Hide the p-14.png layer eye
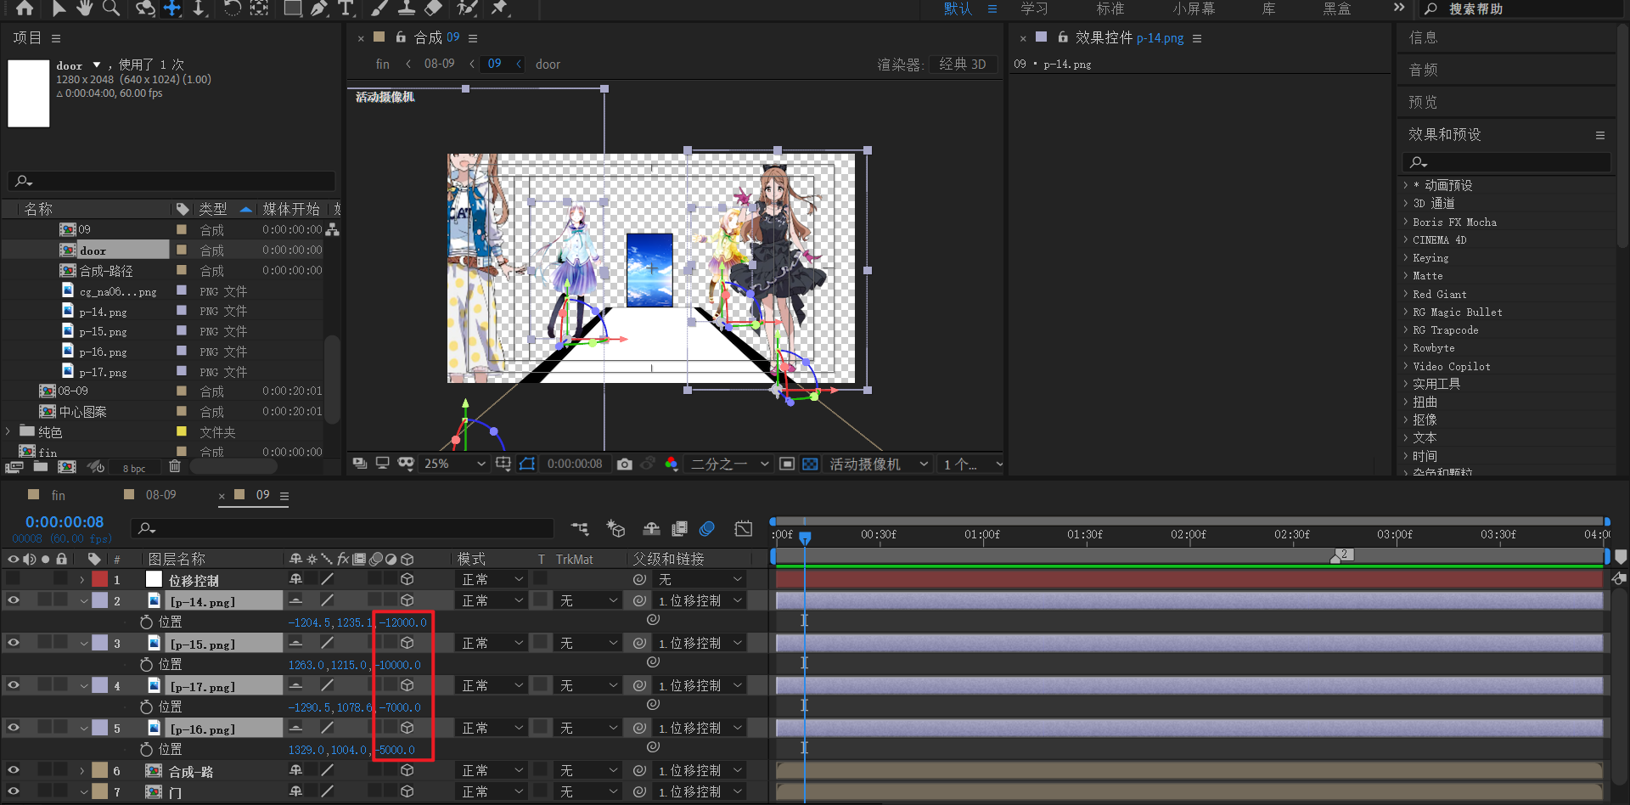This screenshot has height=805, width=1630. (13, 600)
